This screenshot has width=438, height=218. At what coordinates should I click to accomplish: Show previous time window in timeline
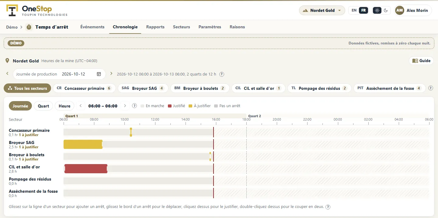81,106
